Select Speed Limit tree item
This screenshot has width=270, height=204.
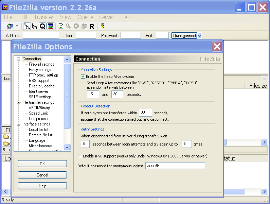click(38, 113)
